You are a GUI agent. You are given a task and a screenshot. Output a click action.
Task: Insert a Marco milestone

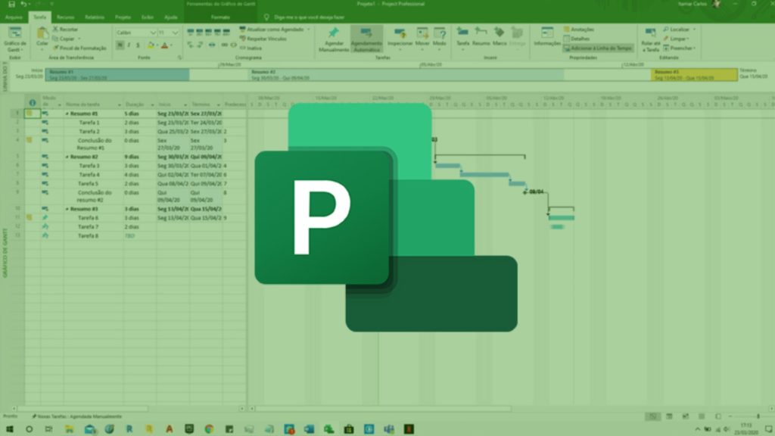tap(500, 37)
